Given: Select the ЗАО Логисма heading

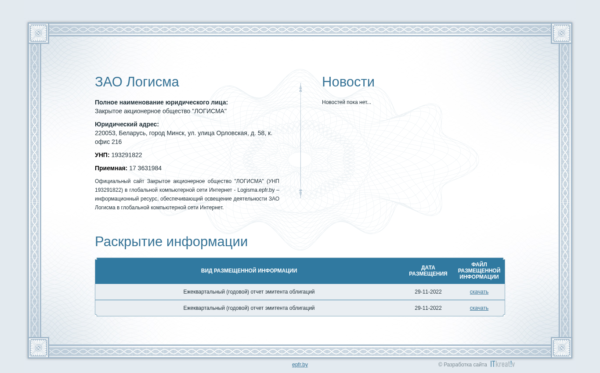Looking at the screenshot, I should [137, 82].
